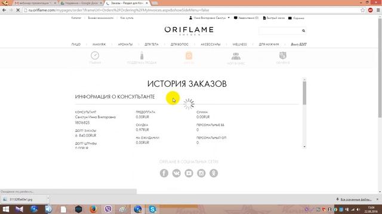
Task: Click the red AdBlock extension icon
Action: point(371,10)
